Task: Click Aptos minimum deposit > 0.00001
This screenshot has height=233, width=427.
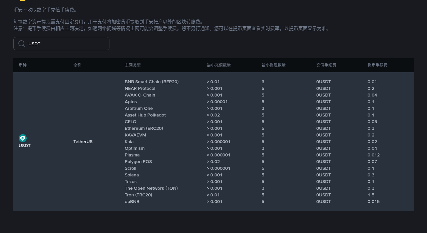Action: (217, 102)
